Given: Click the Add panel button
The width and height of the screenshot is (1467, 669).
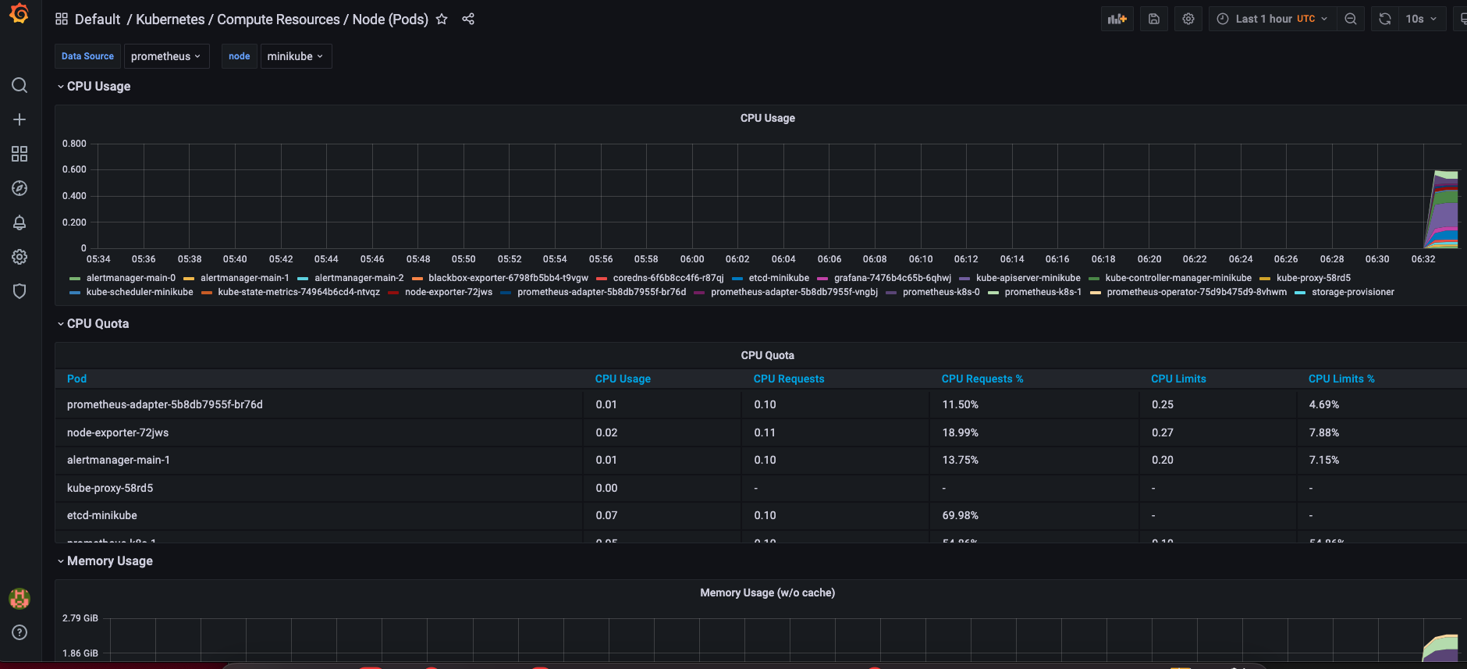Looking at the screenshot, I should [x=1117, y=19].
